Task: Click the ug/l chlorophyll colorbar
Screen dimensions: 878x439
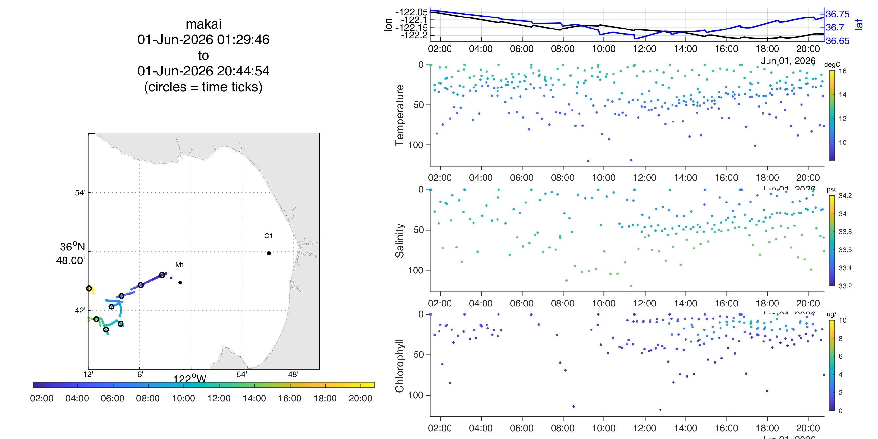Action: (832, 365)
